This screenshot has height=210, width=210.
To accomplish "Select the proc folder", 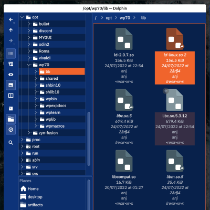I will pyautogui.click(x=33, y=140).
